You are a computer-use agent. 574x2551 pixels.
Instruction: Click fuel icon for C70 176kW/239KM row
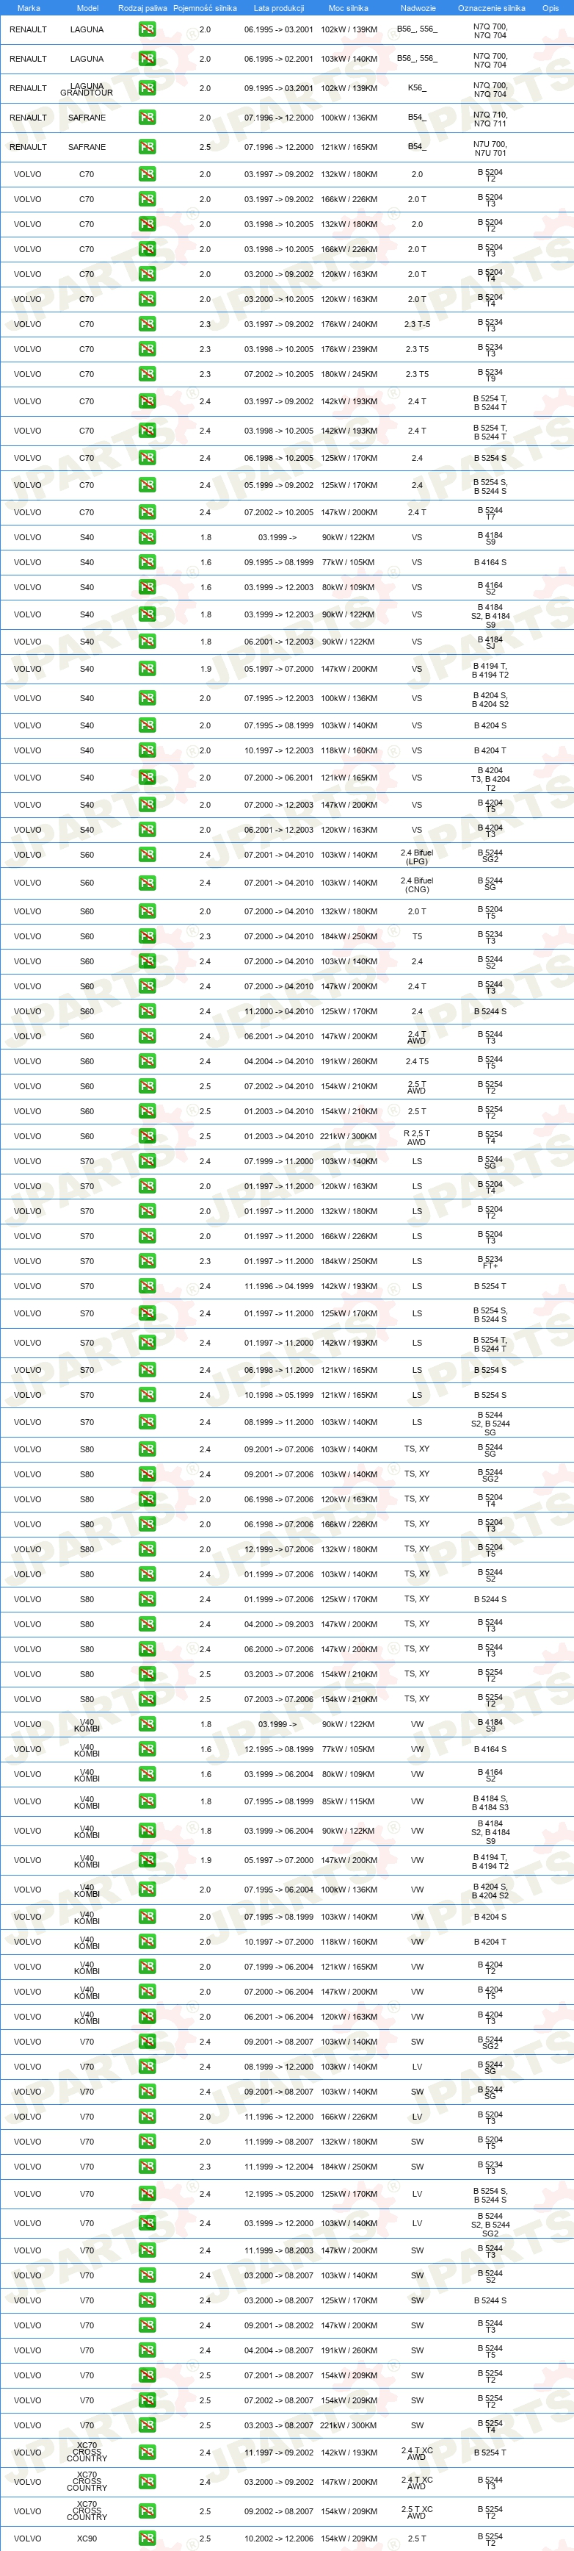point(147,348)
